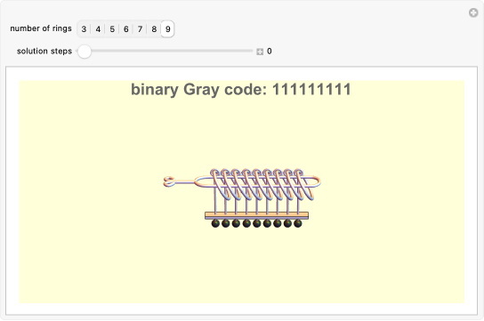Select 5 rings option
The height and width of the screenshot is (321, 484).
click(x=112, y=29)
